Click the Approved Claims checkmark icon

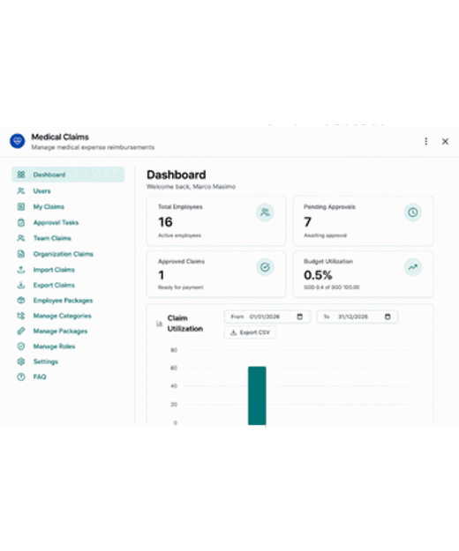click(265, 267)
